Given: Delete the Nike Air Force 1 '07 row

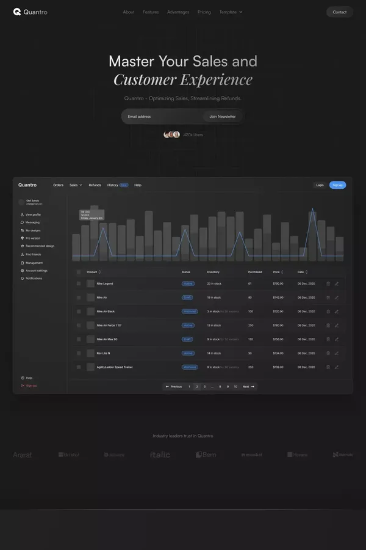Looking at the screenshot, I should (x=328, y=326).
